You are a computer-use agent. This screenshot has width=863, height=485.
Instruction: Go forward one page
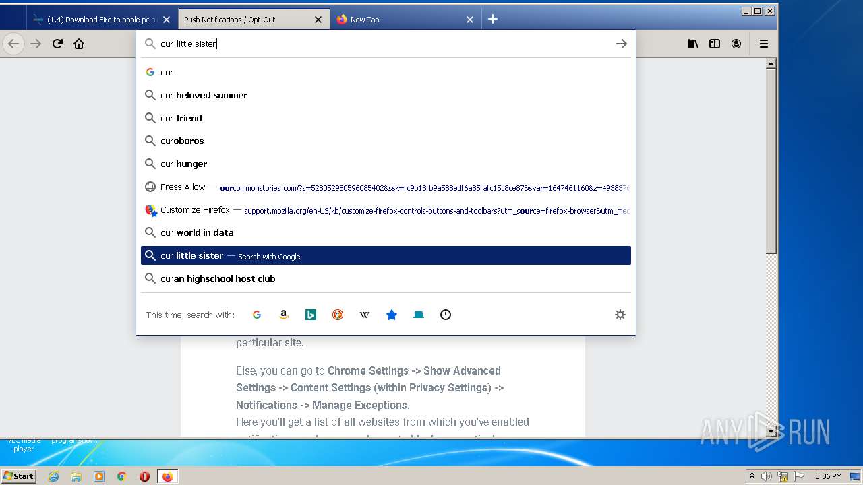[x=36, y=44]
